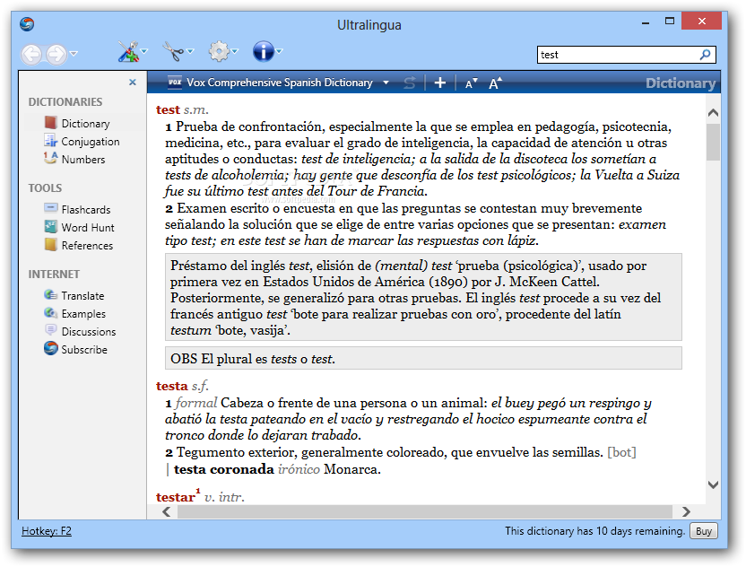This screenshot has height=567, width=746.
Task: Click the Ultralingua app icon in title bar
Action: (x=27, y=24)
